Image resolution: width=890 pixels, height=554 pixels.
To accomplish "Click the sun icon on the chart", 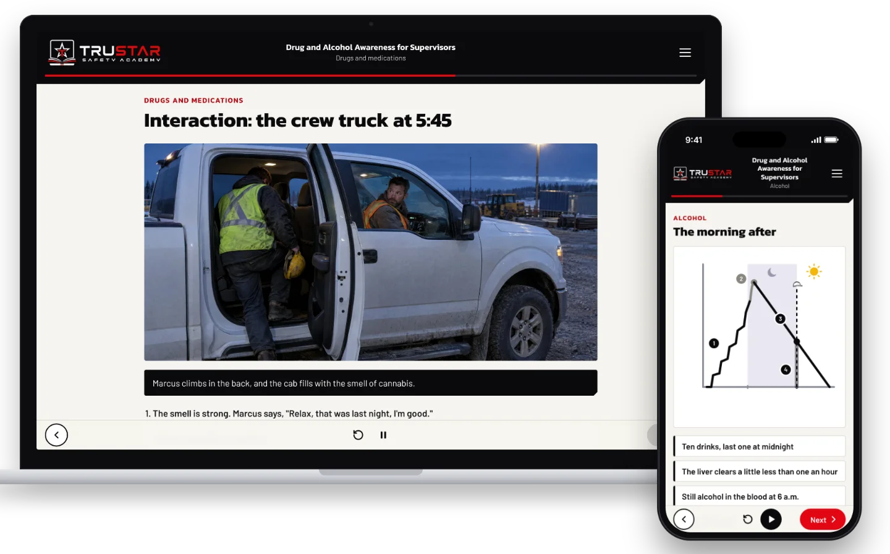I will click(x=814, y=271).
